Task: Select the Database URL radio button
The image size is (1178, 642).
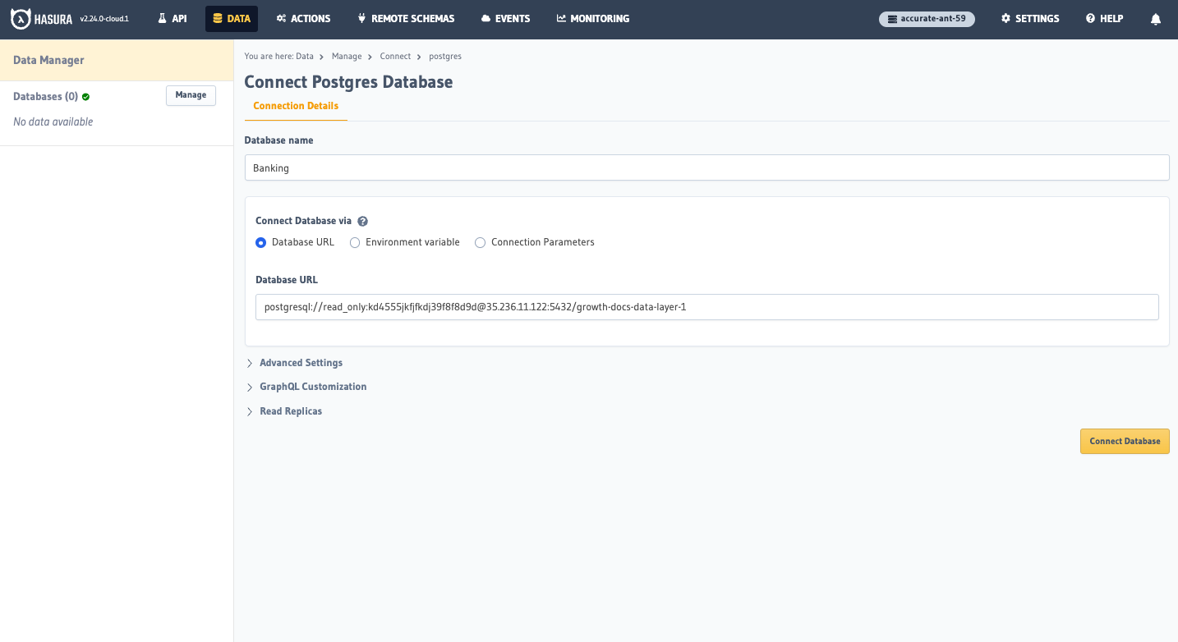Action: pyautogui.click(x=260, y=242)
